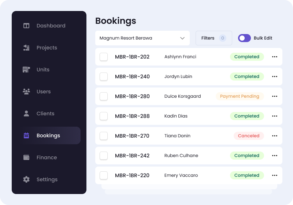293x205 pixels.
Task: Click the Settings gear icon
Action: [26, 179]
